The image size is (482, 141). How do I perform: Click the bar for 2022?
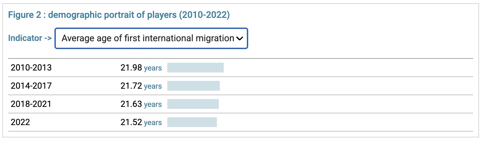point(192,122)
